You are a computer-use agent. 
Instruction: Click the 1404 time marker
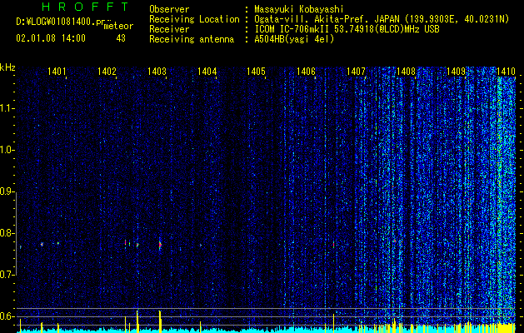tap(207, 71)
